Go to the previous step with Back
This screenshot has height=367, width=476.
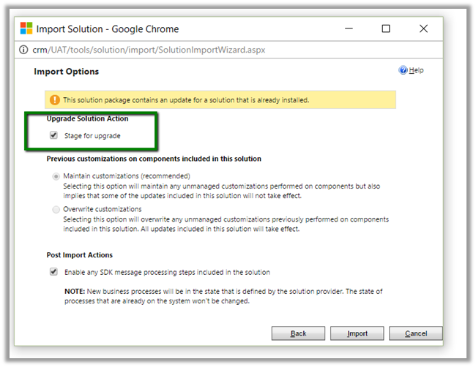click(298, 333)
